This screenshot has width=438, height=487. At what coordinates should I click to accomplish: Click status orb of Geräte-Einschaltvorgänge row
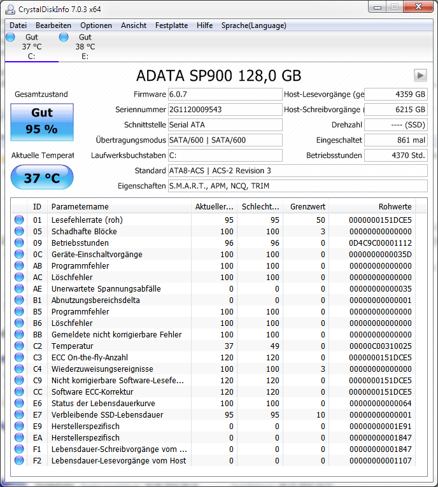(x=19, y=254)
